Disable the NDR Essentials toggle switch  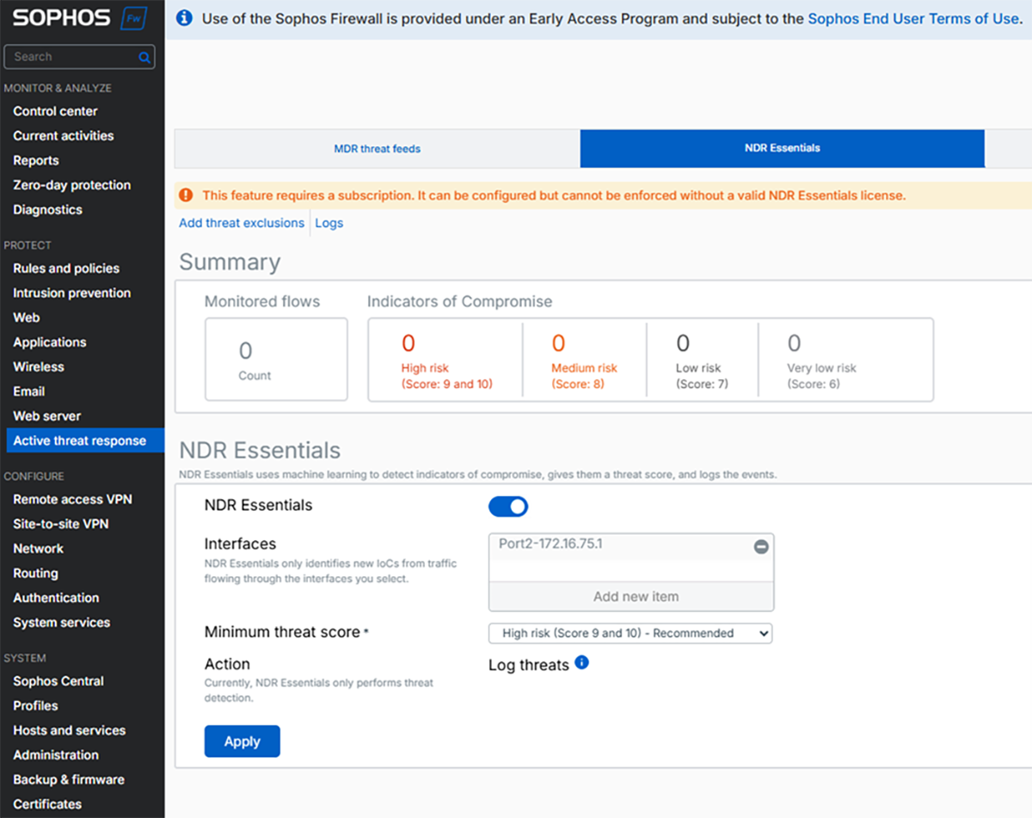(x=508, y=507)
